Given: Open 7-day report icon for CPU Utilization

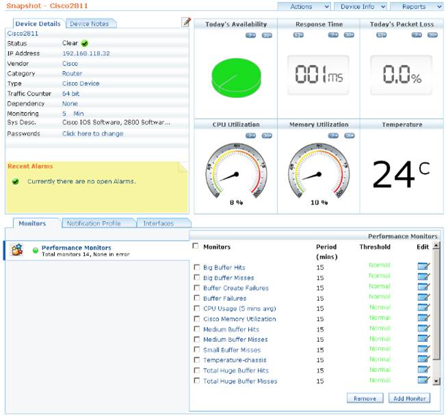Looking at the screenshot, I should 250,135.
